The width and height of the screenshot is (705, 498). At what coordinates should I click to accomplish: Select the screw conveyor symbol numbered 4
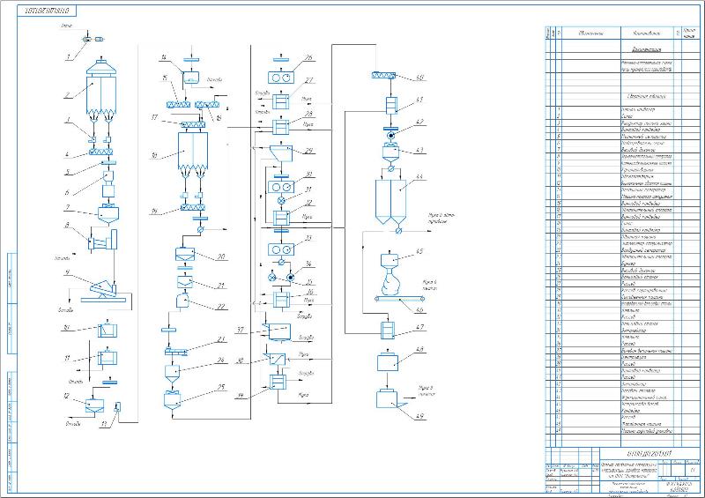coord(101,152)
